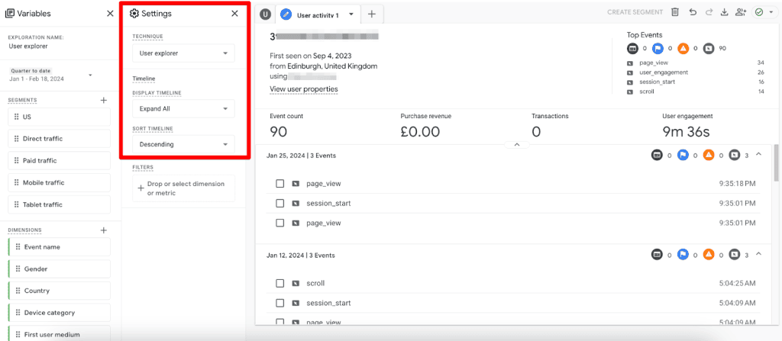Select the Device category dimension
782x341 pixels.
(60, 313)
